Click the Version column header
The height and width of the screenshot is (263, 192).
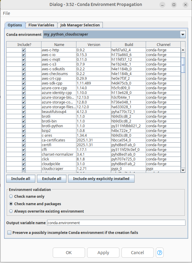(94, 44)
